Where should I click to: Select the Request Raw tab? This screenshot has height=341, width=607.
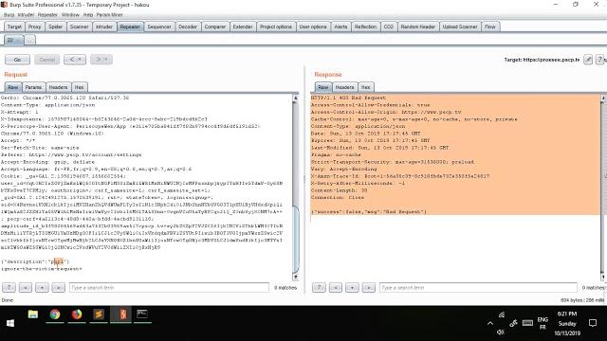13,87
